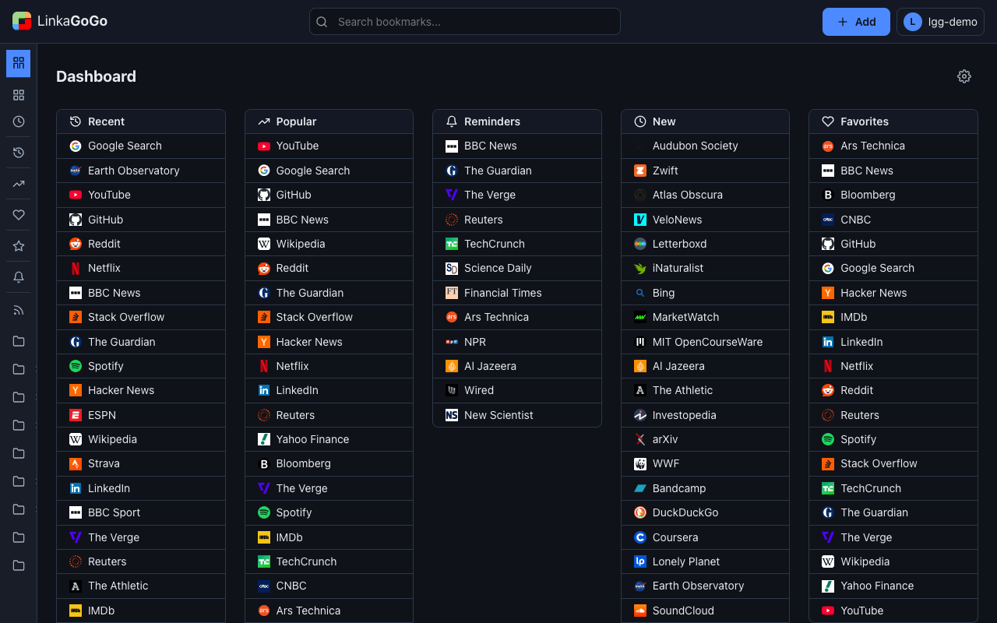Image resolution: width=997 pixels, height=623 pixels.
Task: Select the history icon in the sidebar
Action: click(18, 153)
